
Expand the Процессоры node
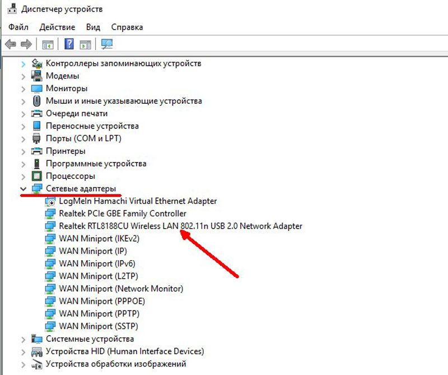coord(23,177)
